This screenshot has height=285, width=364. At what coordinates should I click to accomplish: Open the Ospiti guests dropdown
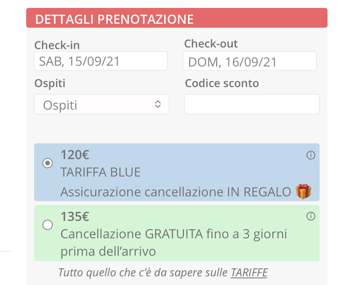pyautogui.click(x=102, y=104)
